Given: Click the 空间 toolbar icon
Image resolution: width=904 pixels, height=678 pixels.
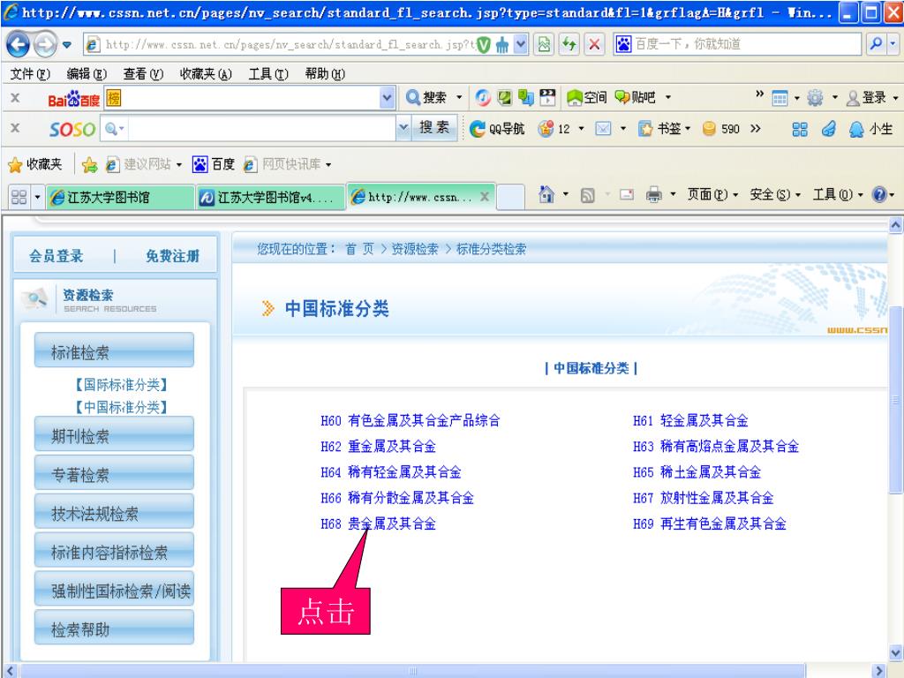Looking at the screenshot, I should pos(586,97).
